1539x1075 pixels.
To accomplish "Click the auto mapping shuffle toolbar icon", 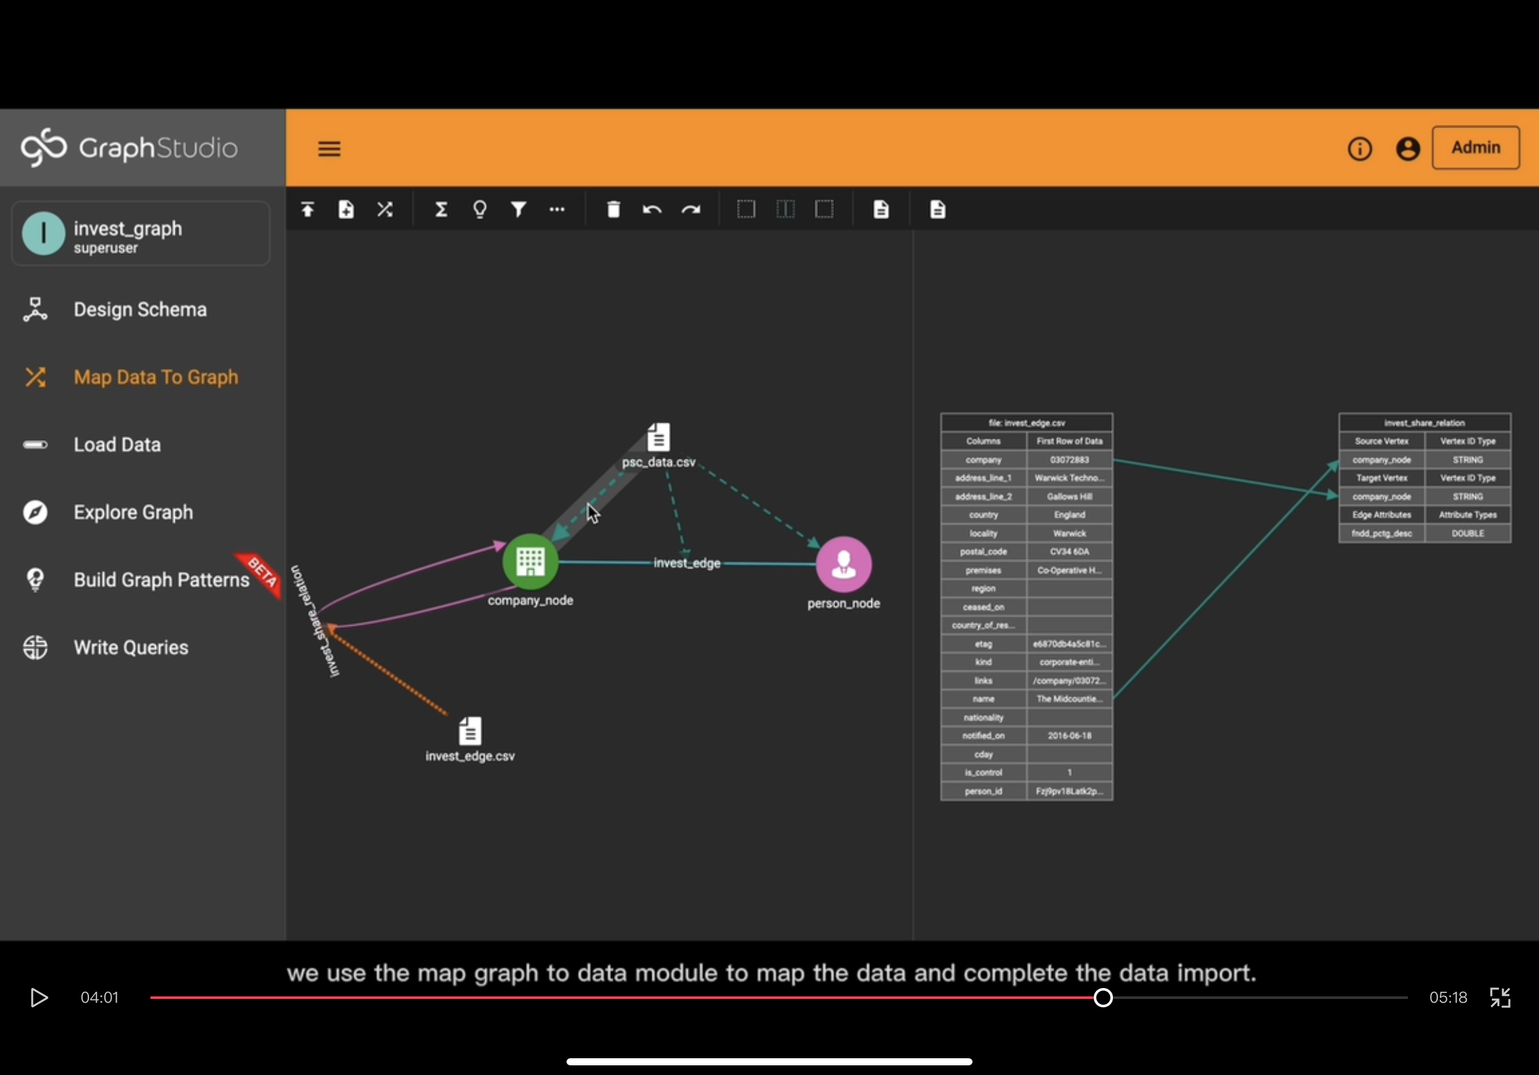I will coord(385,209).
